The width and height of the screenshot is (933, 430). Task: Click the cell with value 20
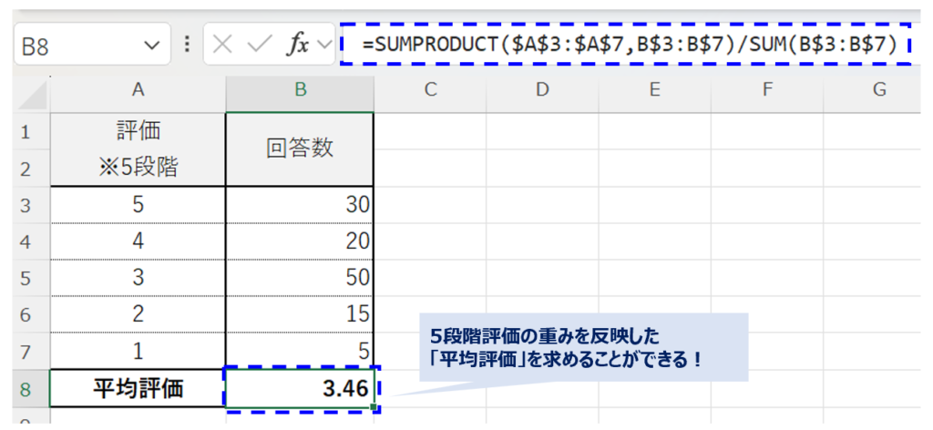[x=301, y=241]
